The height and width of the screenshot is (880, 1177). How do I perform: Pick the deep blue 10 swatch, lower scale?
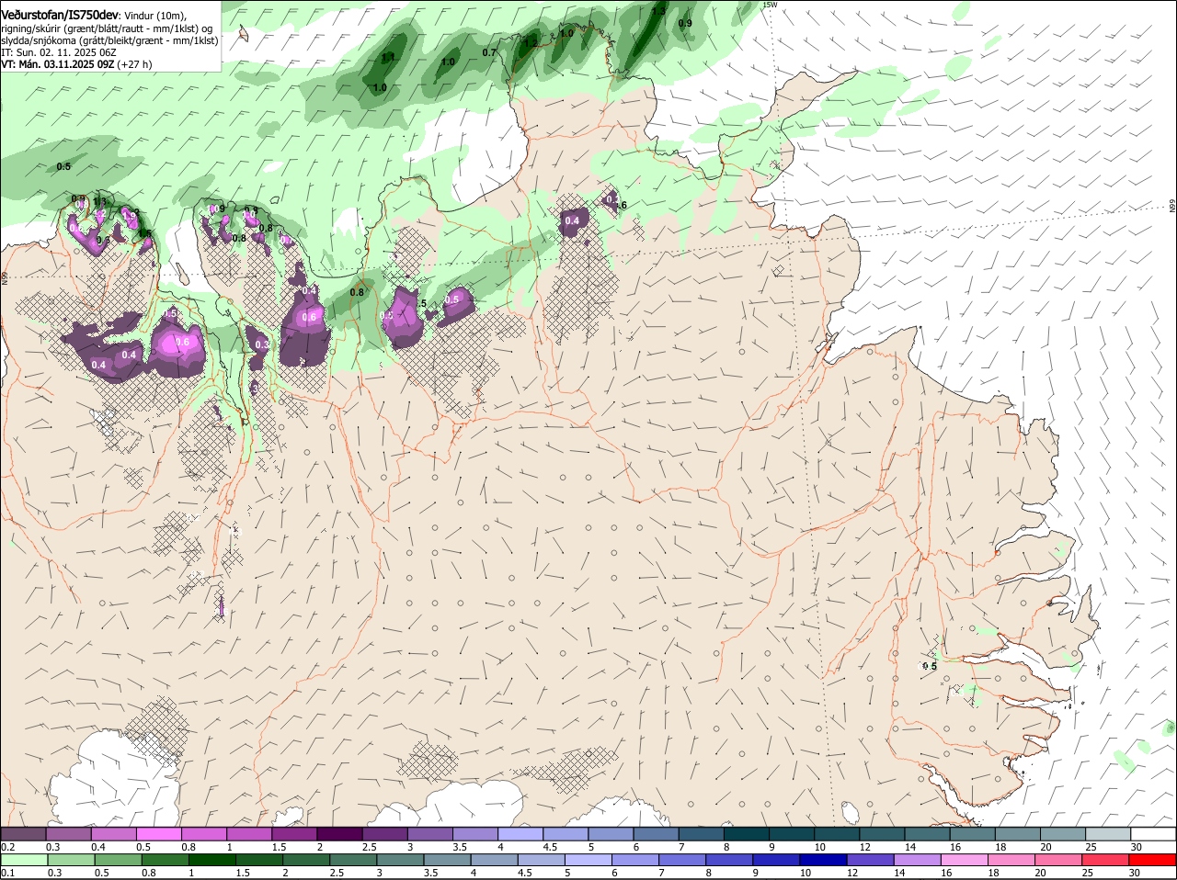tap(824, 860)
